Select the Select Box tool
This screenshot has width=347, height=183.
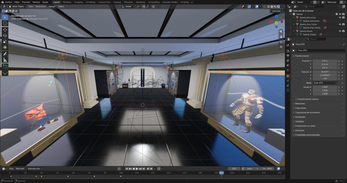click(5, 17)
